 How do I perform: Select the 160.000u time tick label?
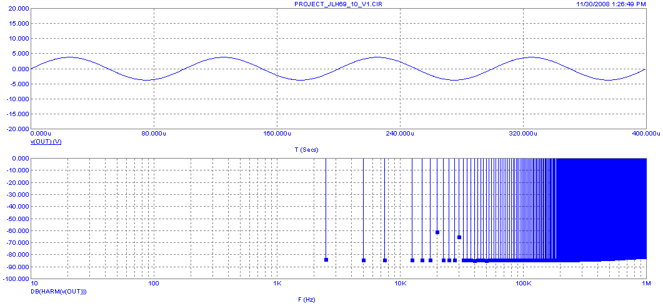pos(277,134)
